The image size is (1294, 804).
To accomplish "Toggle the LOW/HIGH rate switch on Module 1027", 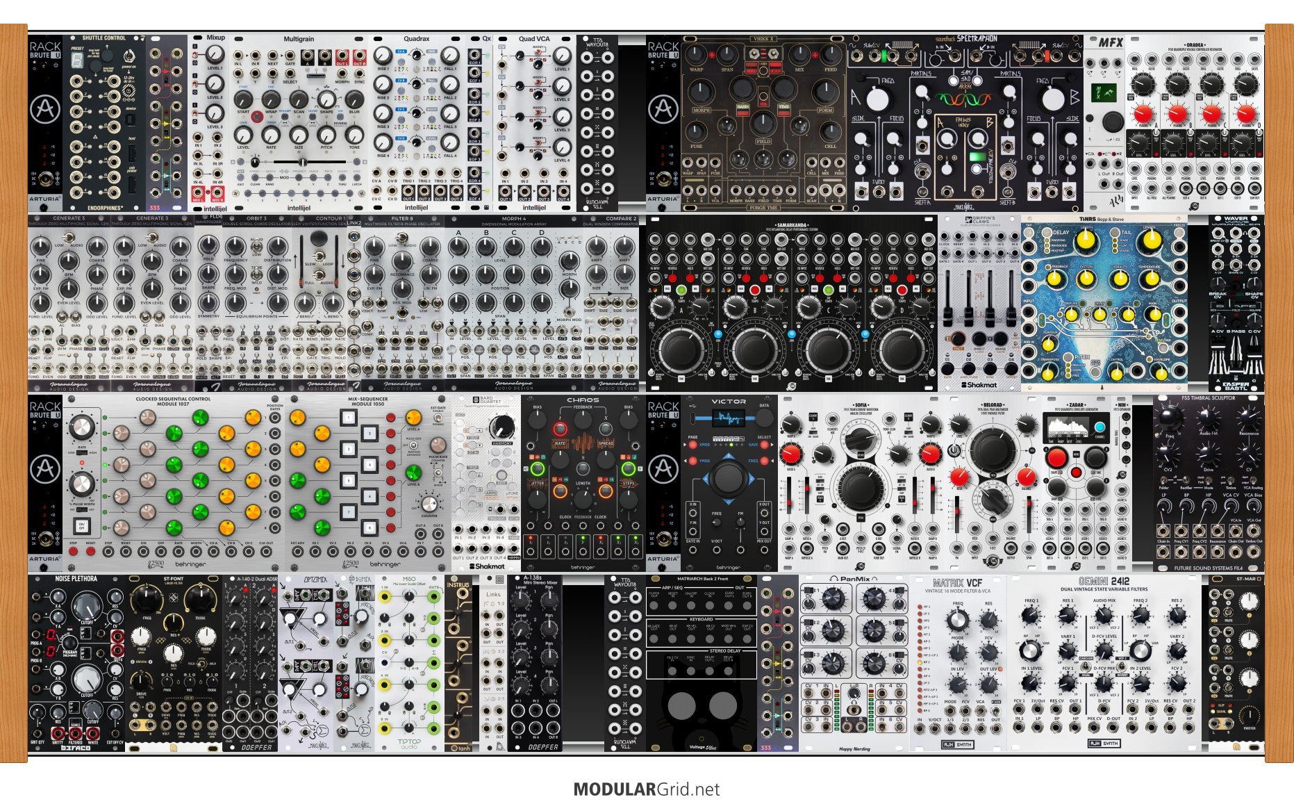I will pyautogui.click(x=82, y=453).
